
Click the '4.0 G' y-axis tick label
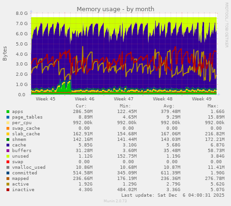point(22,54)
